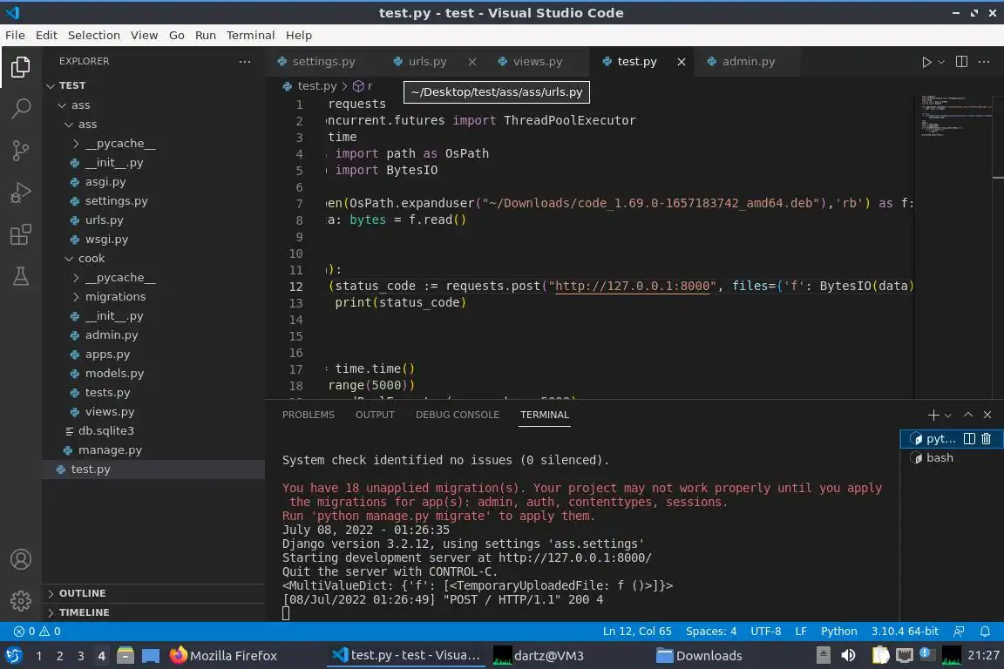The width and height of the screenshot is (1004, 669).
Task: Add a new terminal with plus icon
Action: tap(933, 415)
